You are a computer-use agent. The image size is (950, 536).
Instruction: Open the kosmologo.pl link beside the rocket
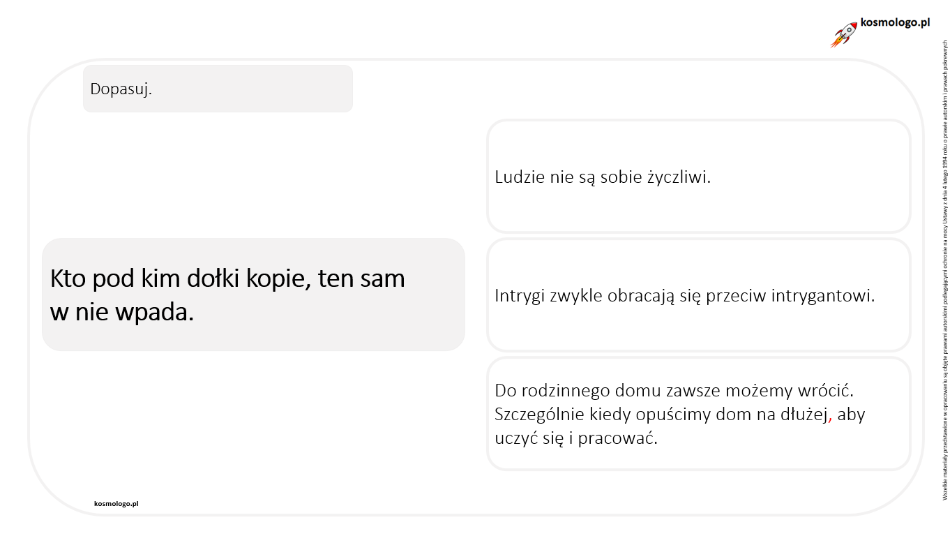tap(896, 22)
